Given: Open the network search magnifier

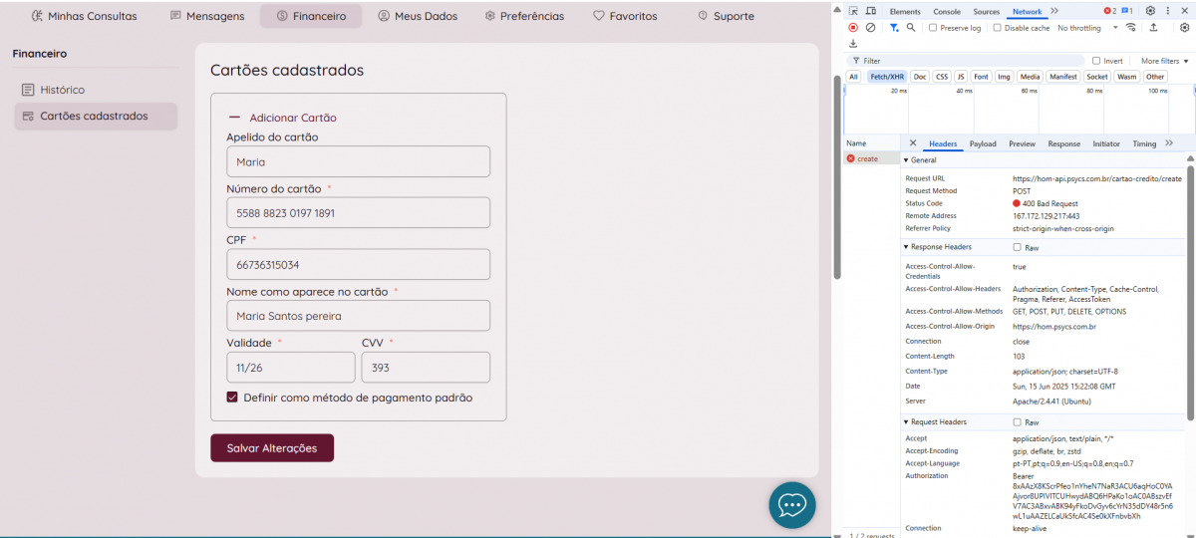Looking at the screenshot, I should tap(911, 28).
